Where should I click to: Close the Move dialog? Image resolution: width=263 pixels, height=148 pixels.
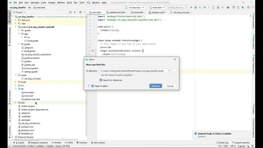click(x=175, y=59)
